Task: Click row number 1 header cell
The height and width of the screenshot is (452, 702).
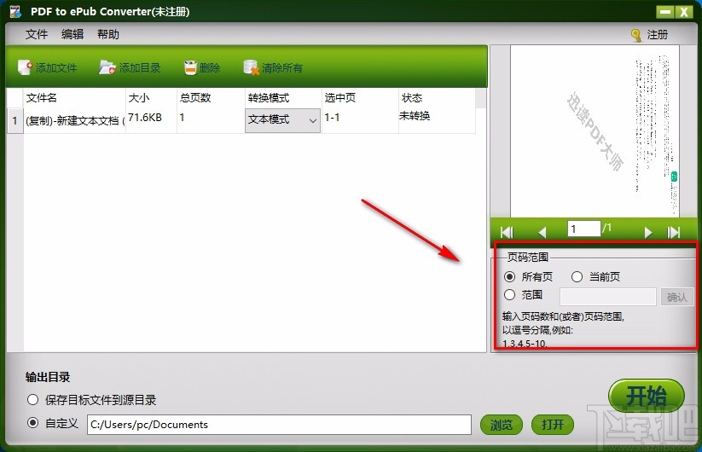Action: [15, 121]
